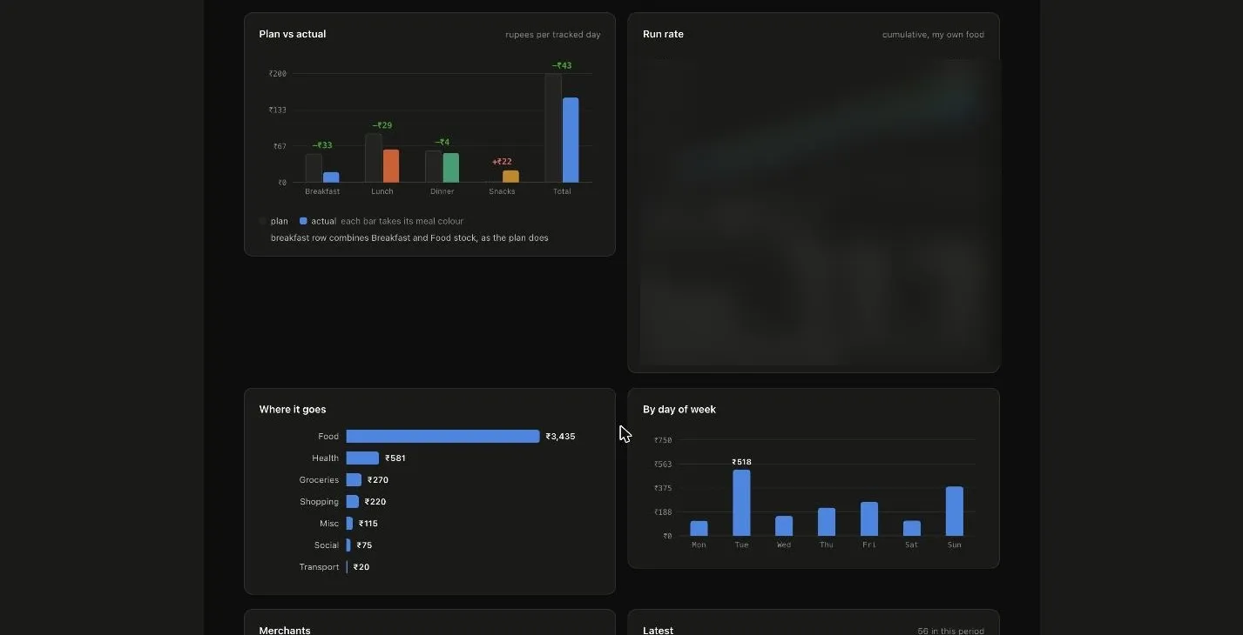
Task: Click the −₹33 difference label
Action: click(322, 145)
